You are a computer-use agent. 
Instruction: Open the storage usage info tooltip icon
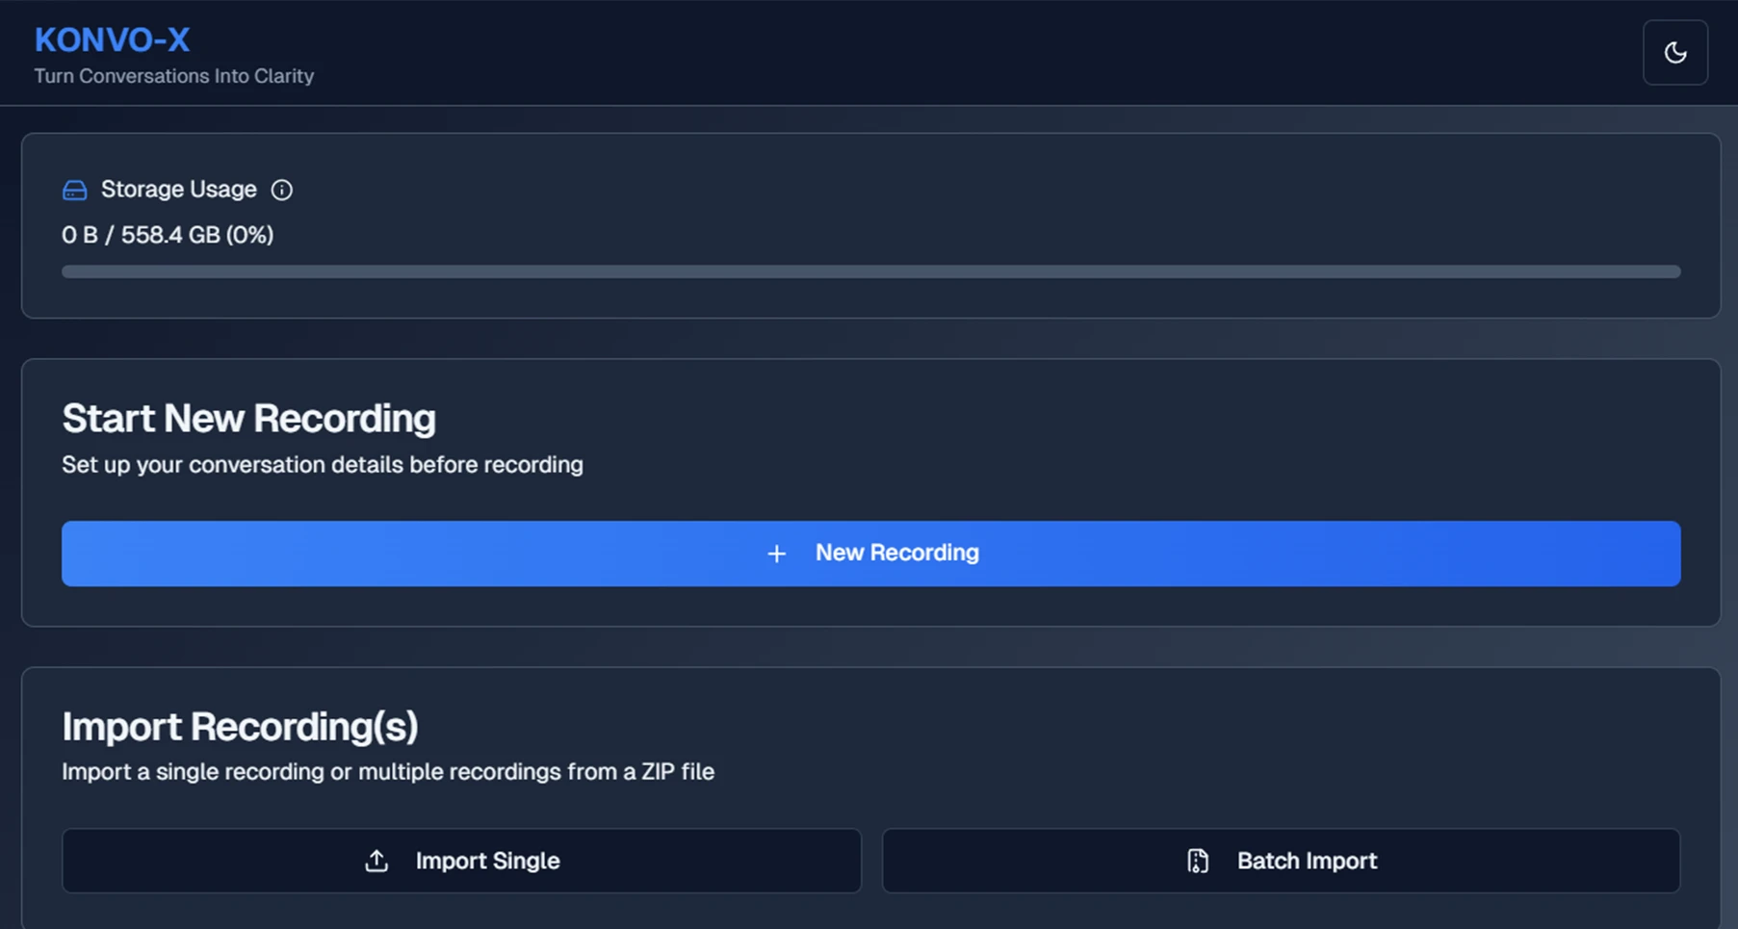coord(281,190)
